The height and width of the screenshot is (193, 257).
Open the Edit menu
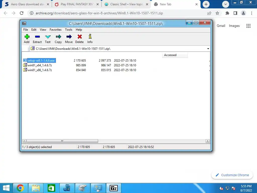click(34, 30)
